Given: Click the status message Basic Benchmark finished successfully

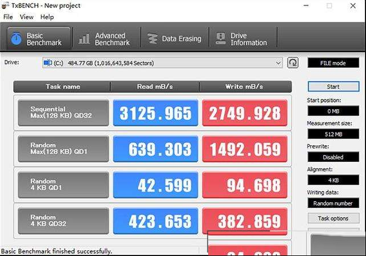Looking at the screenshot, I should (x=56, y=251).
